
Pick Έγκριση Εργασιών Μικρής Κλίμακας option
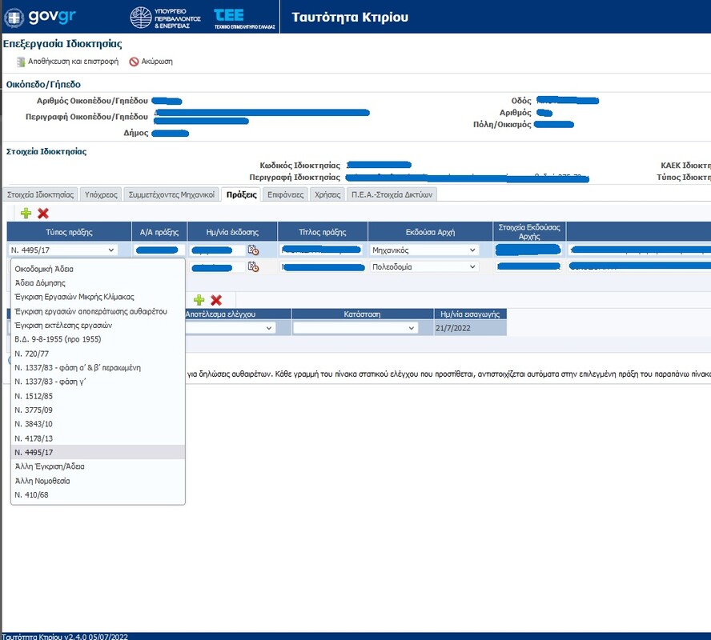tap(74, 297)
